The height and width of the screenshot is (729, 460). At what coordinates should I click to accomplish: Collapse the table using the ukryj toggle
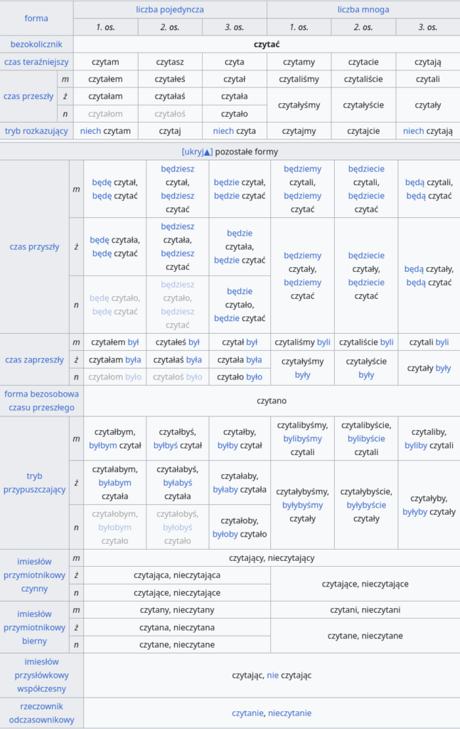(x=197, y=152)
